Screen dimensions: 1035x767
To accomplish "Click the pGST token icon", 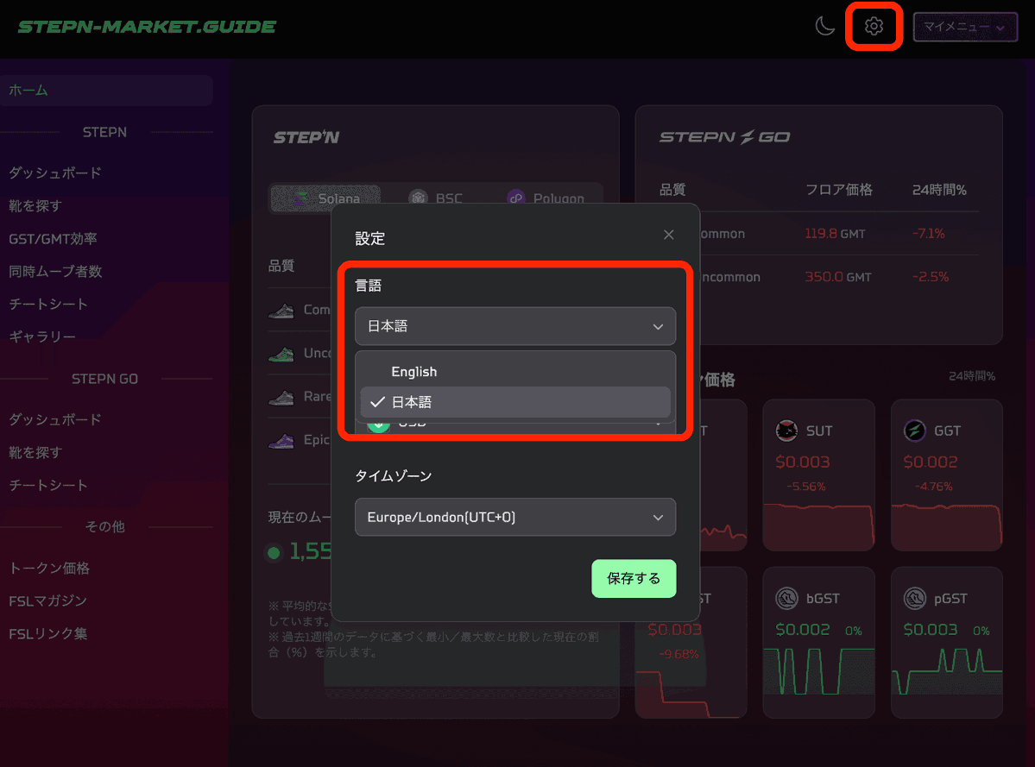I will 914,598.
